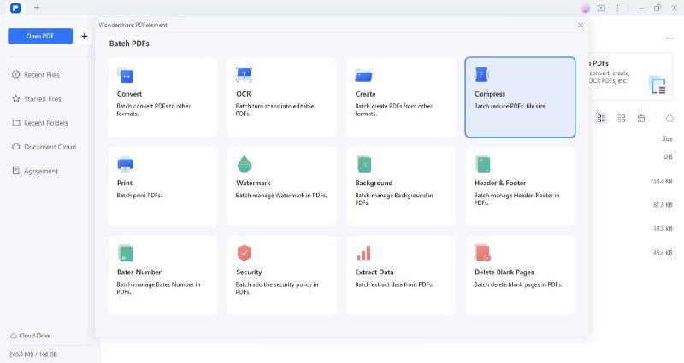Select the Delete Blank Pages icon

(482, 253)
